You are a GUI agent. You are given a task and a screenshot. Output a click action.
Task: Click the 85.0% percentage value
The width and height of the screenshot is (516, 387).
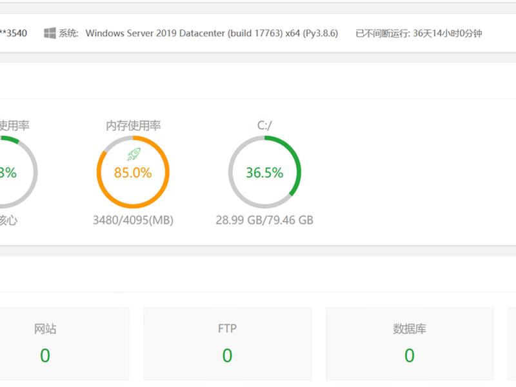(133, 172)
